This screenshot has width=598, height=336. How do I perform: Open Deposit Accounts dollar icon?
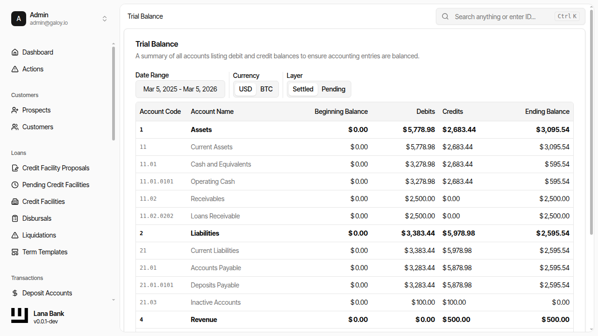point(15,293)
